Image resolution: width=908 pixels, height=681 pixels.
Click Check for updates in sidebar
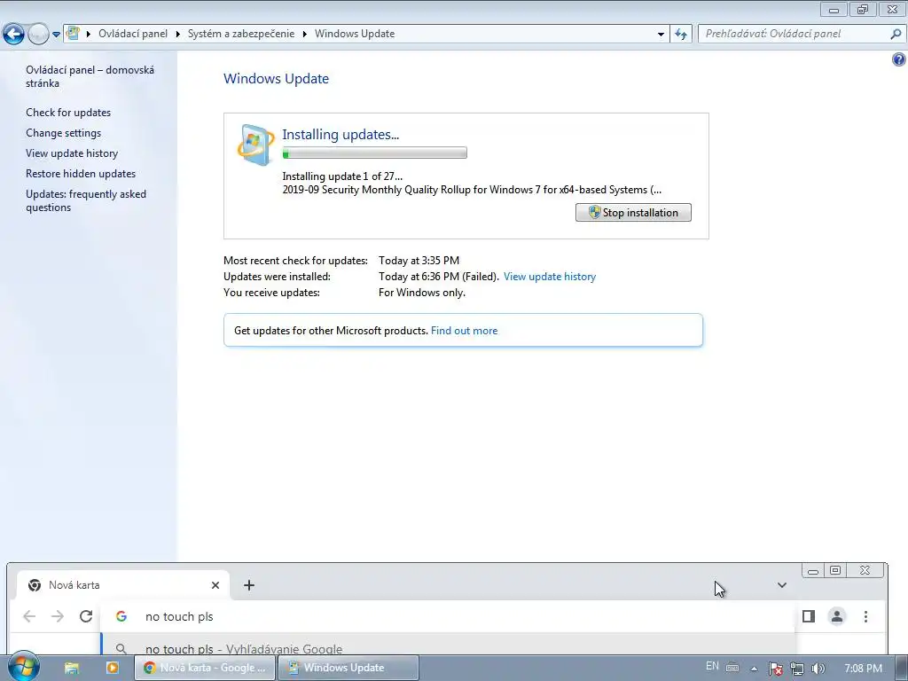pos(68,113)
